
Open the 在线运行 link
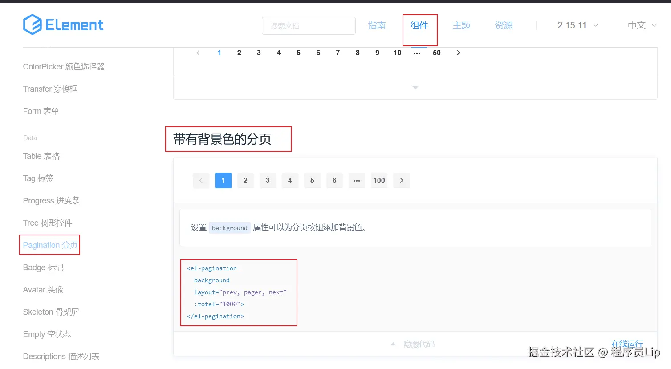click(x=627, y=344)
